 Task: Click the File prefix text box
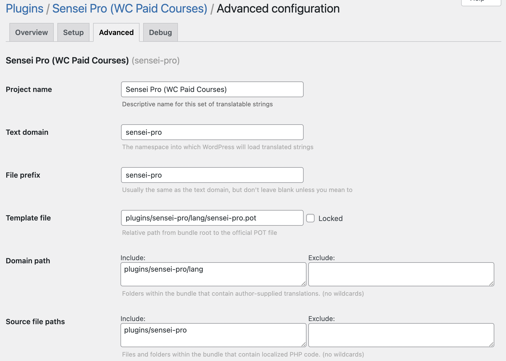[212, 175]
